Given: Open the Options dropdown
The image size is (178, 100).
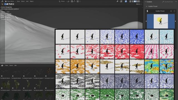Looking at the screenshot, I should (x=139, y=4).
